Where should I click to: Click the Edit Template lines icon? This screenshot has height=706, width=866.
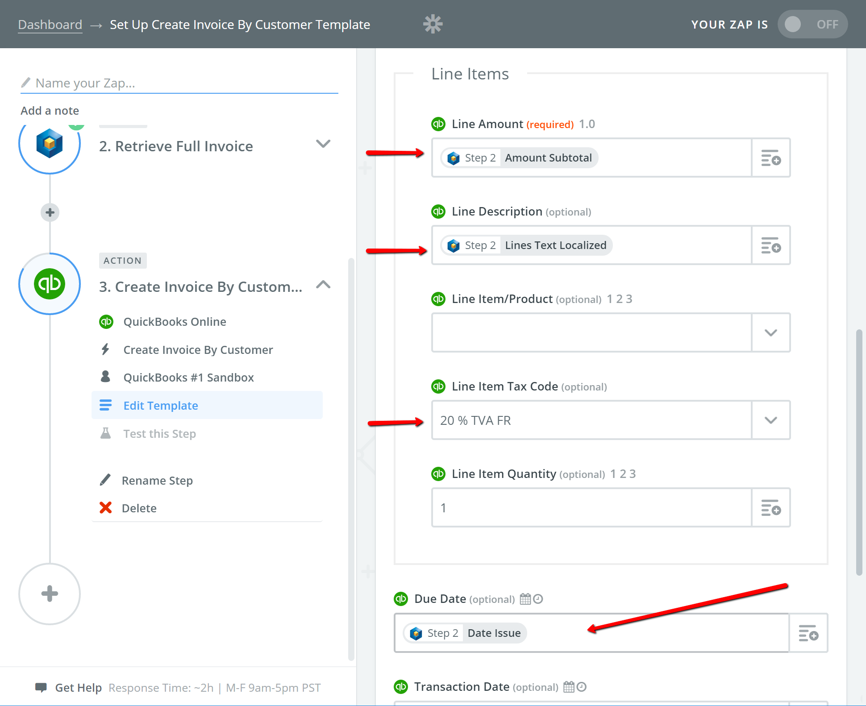tap(106, 405)
